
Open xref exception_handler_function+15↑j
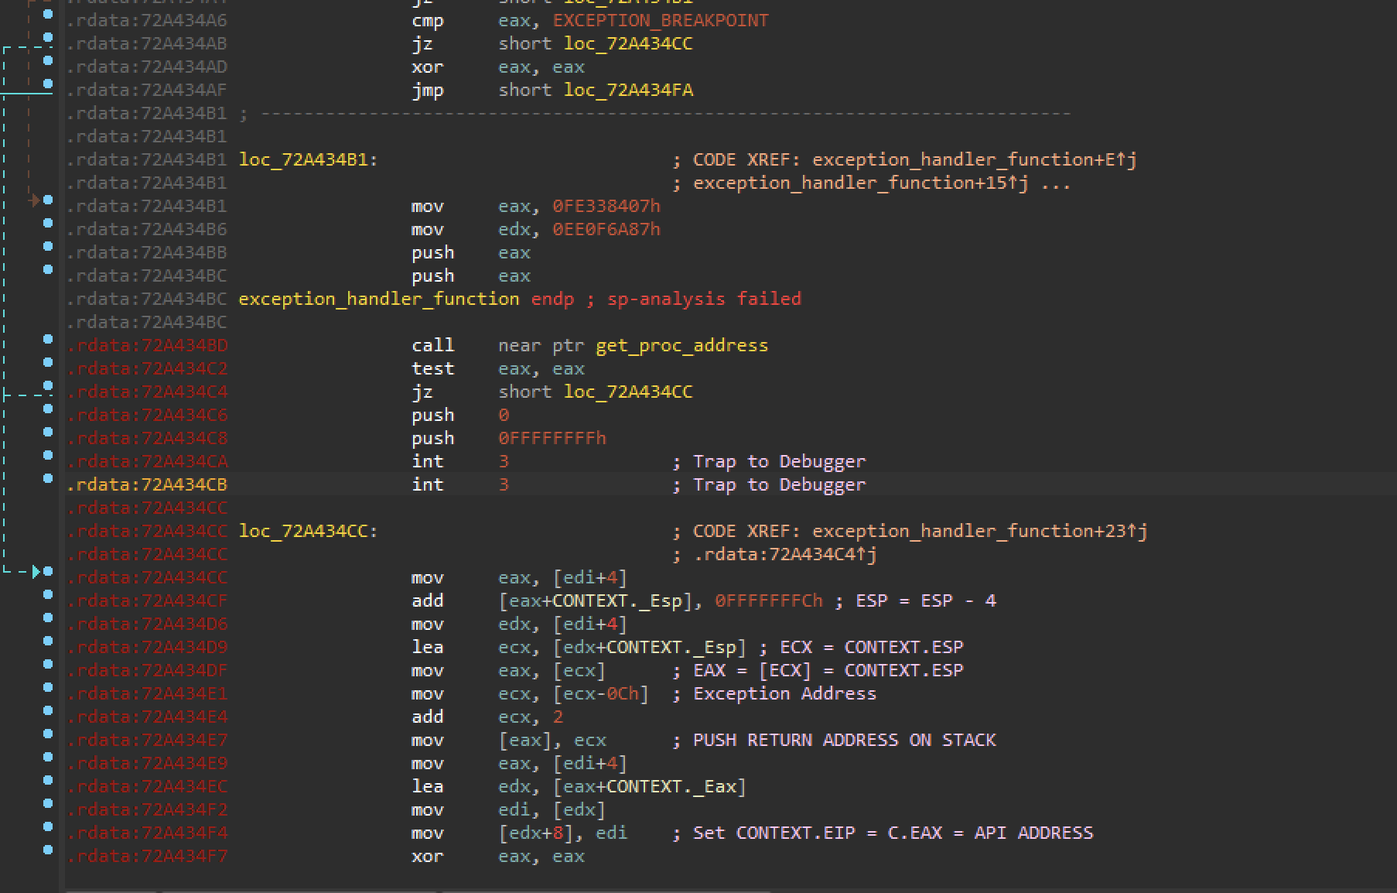tap(861, 183)
